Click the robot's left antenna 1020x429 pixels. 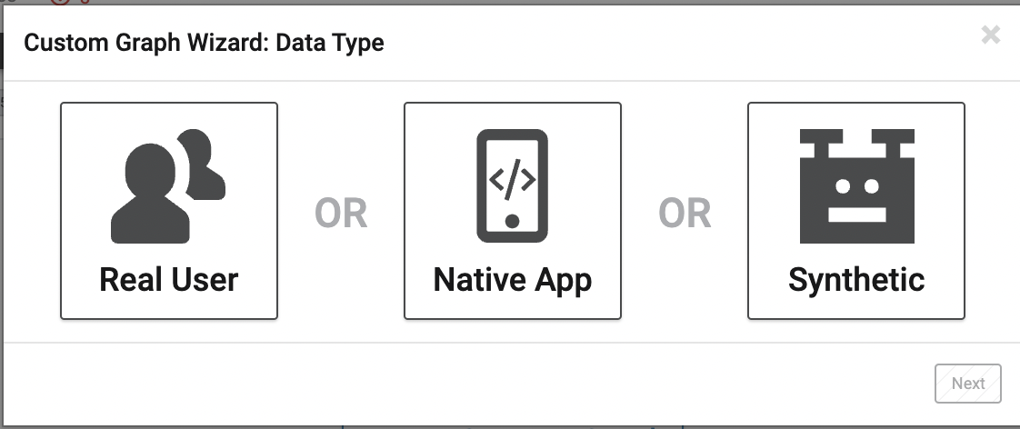click(821, 144)
